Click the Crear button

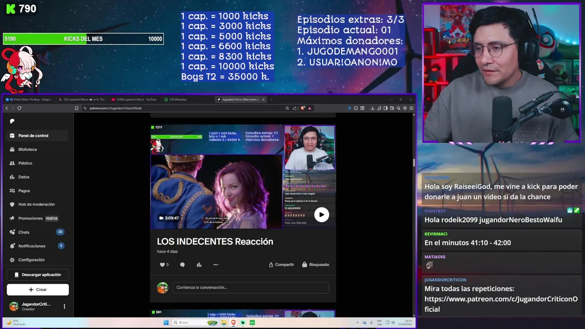pos(37,289)
